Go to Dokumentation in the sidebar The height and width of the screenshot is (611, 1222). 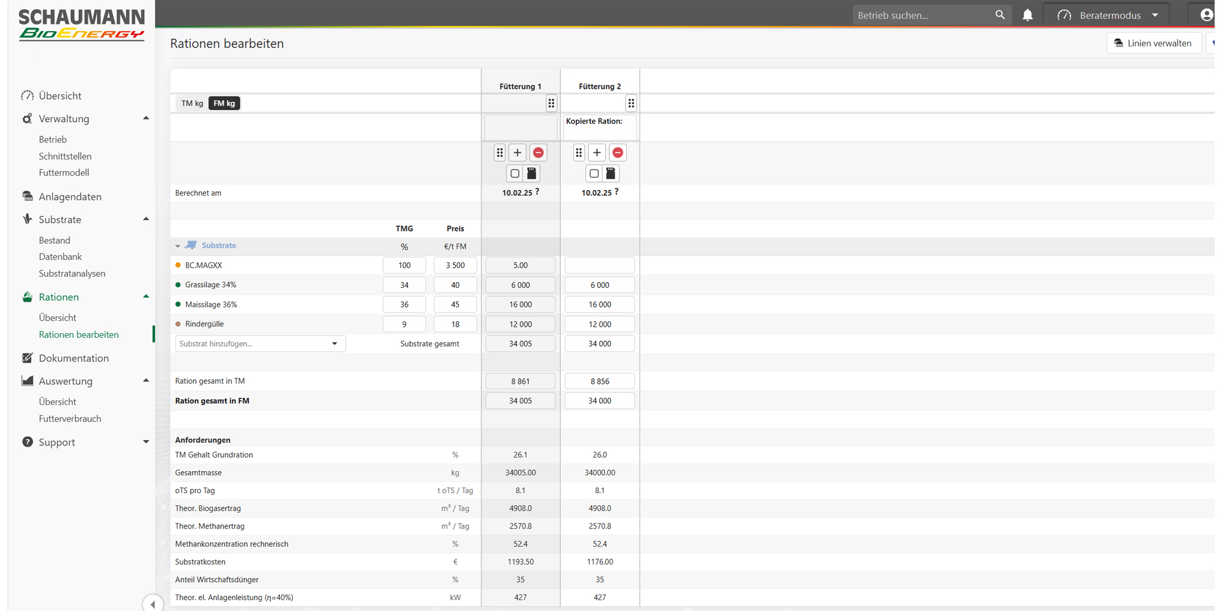[x=73, y=358]
